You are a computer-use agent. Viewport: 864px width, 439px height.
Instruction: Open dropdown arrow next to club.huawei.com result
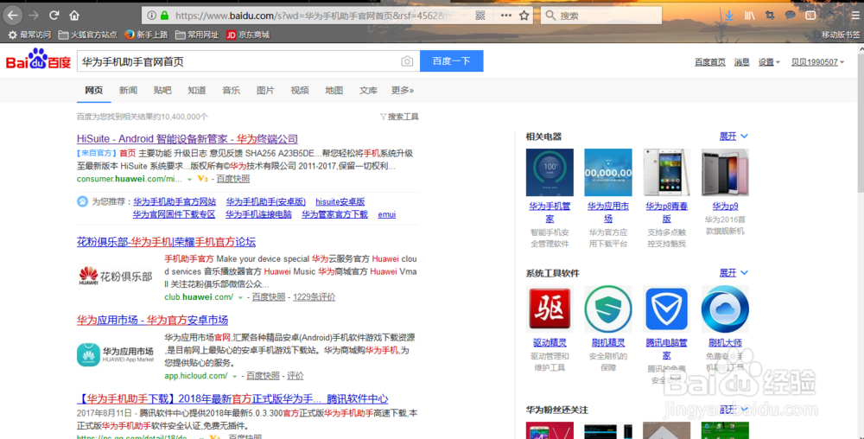(x=240, y=298)
